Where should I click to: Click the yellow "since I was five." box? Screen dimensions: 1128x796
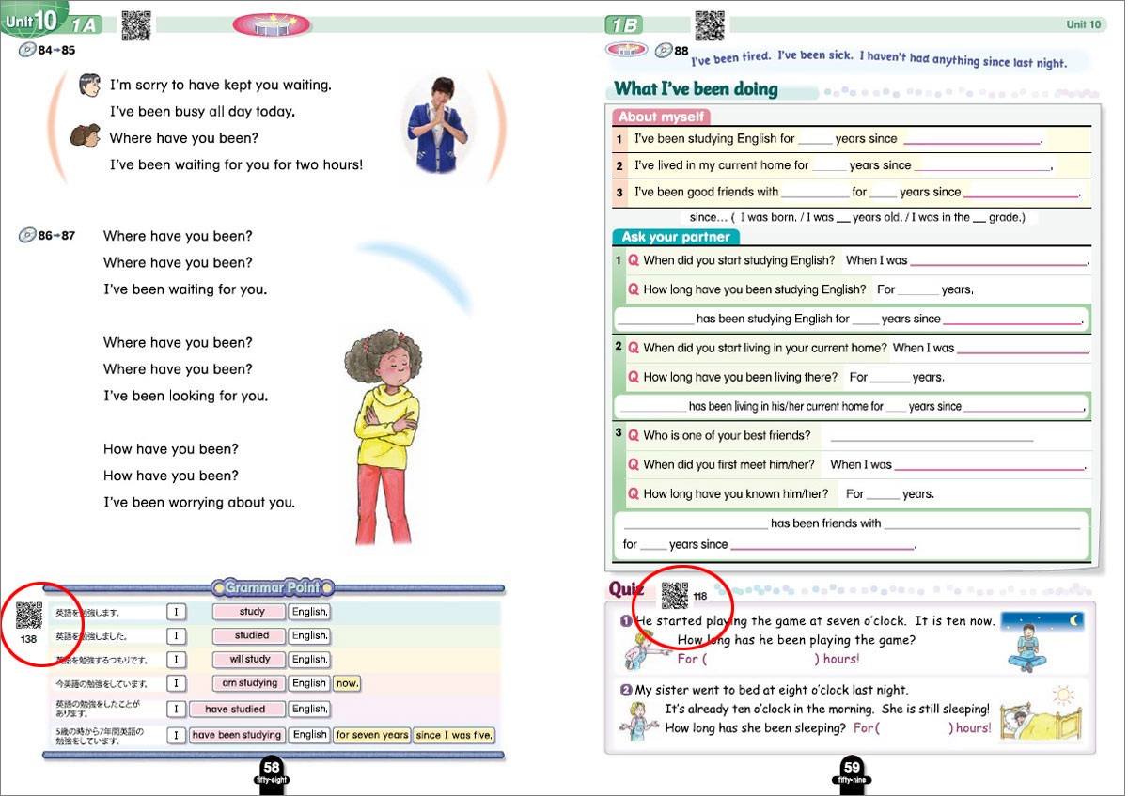(454, 735)
